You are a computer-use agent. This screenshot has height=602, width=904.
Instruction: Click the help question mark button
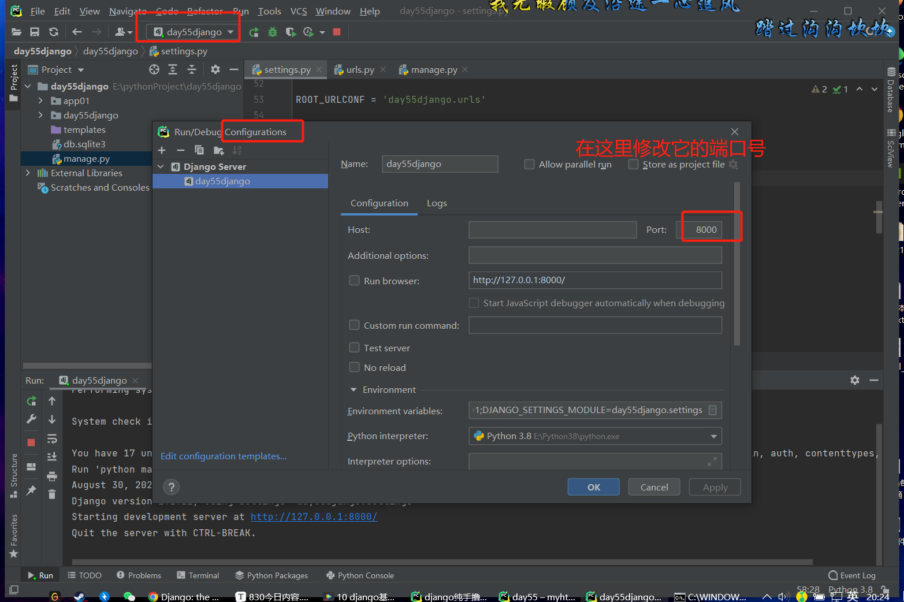pyautogui.click(x=171, y=487)
